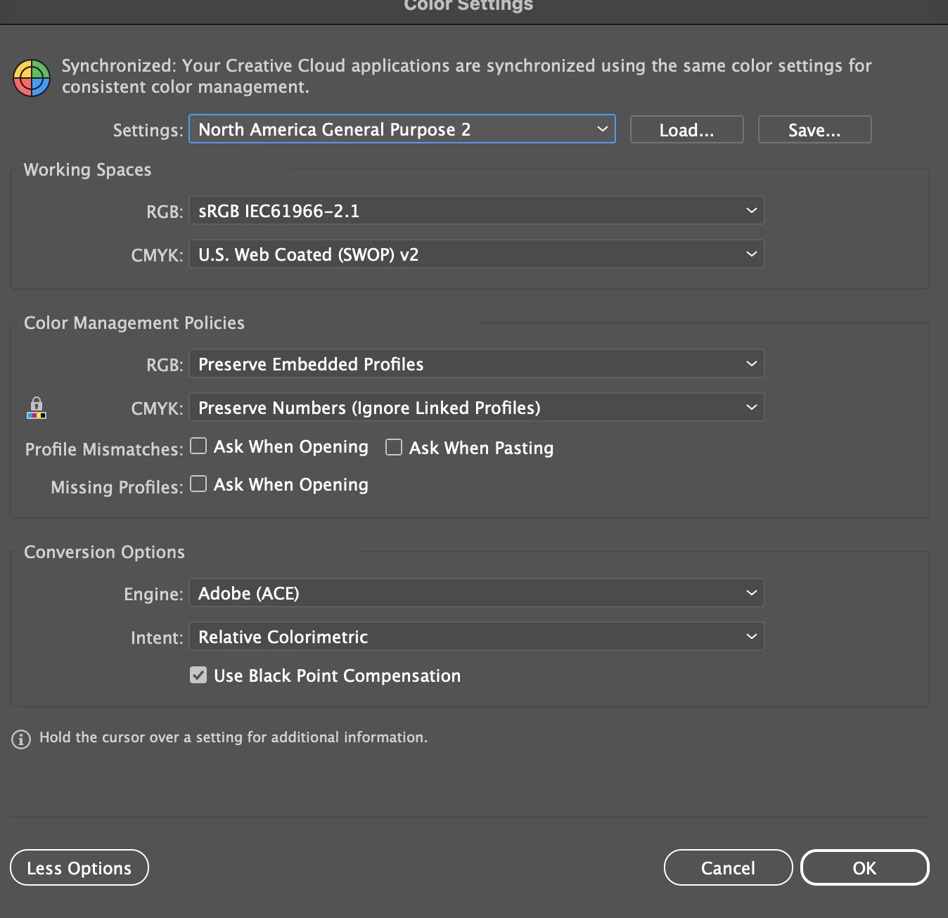Open the Working Spaces CMYK dropdown

[477, 254]
